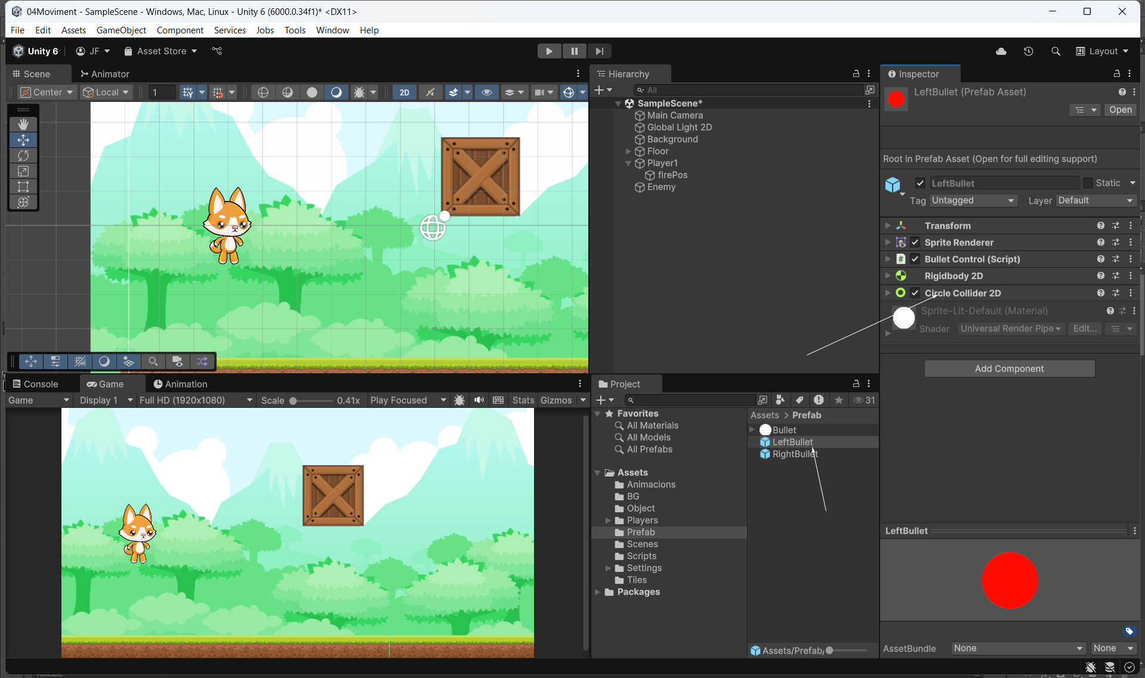Click the Pause button in toolbar
This screenshot has height=678, width=1145.
[574, 51]
